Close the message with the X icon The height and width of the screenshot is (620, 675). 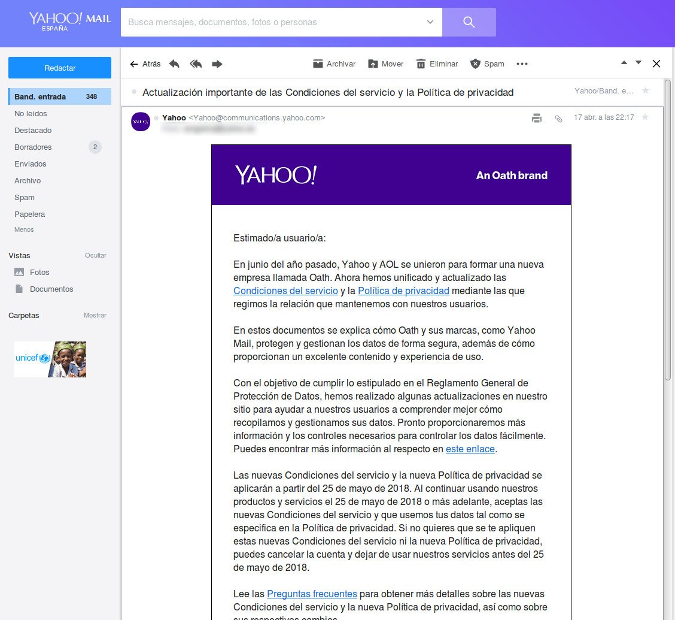click(x=656, y=63)
